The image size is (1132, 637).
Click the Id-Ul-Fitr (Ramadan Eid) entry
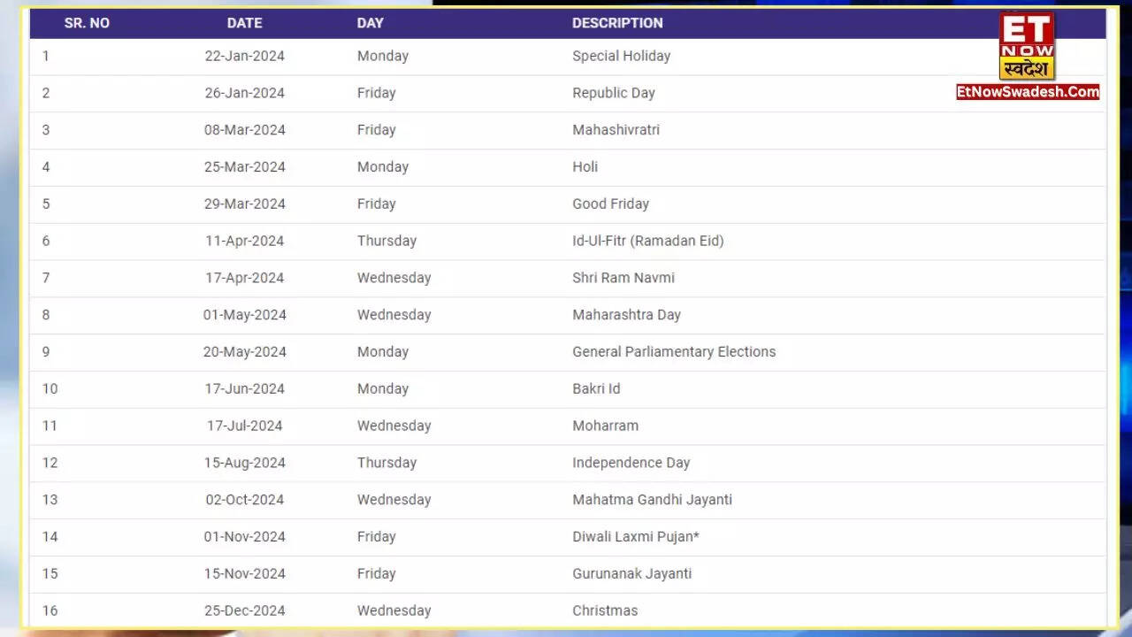[648, 241]
